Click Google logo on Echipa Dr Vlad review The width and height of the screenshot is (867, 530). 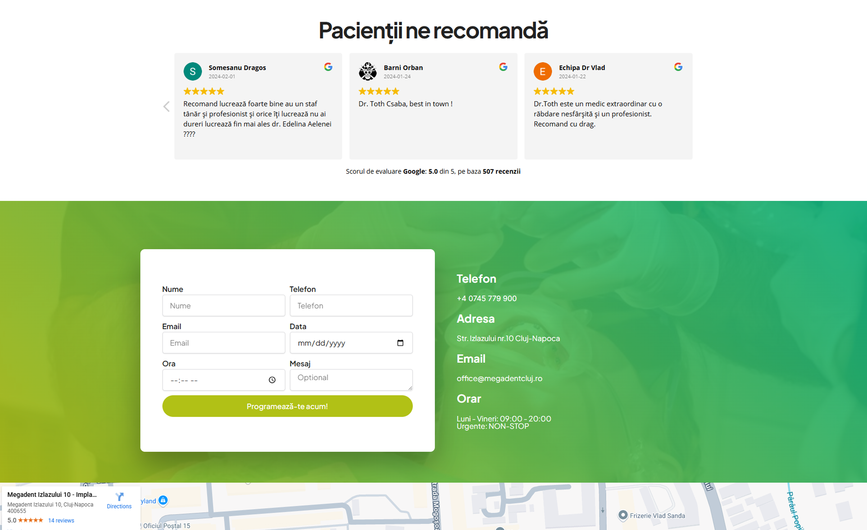(678, 67)
